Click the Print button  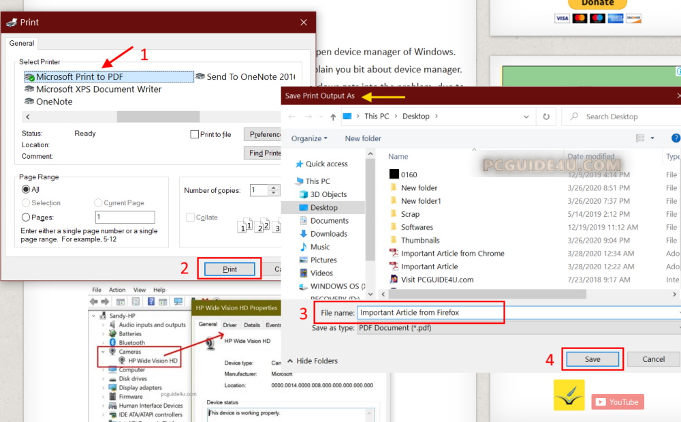click(229, 269)
